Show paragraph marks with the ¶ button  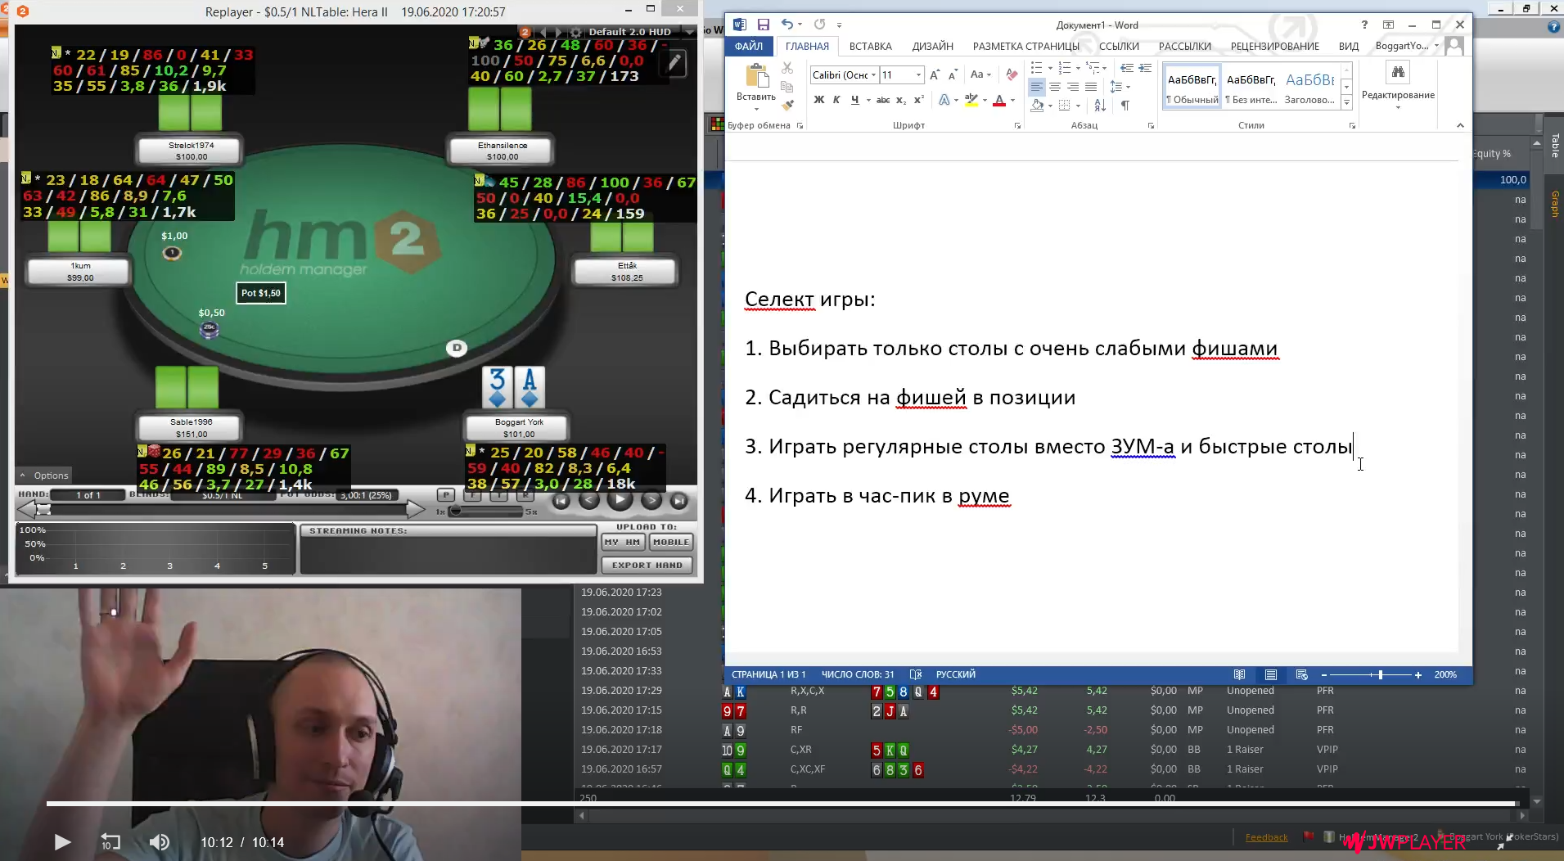point(1125,105)
